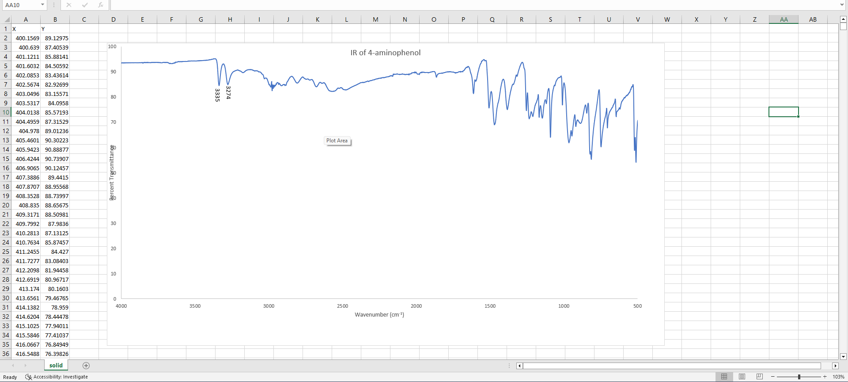The height and width of the screenshot is (382, 848).
Task: Click the 100 label on the transmittance axis
Action: point(112,46)
